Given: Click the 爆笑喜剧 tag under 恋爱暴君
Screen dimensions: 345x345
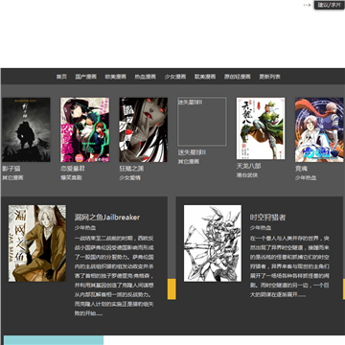Looking at the screenshot, I should tap(71, 178).
